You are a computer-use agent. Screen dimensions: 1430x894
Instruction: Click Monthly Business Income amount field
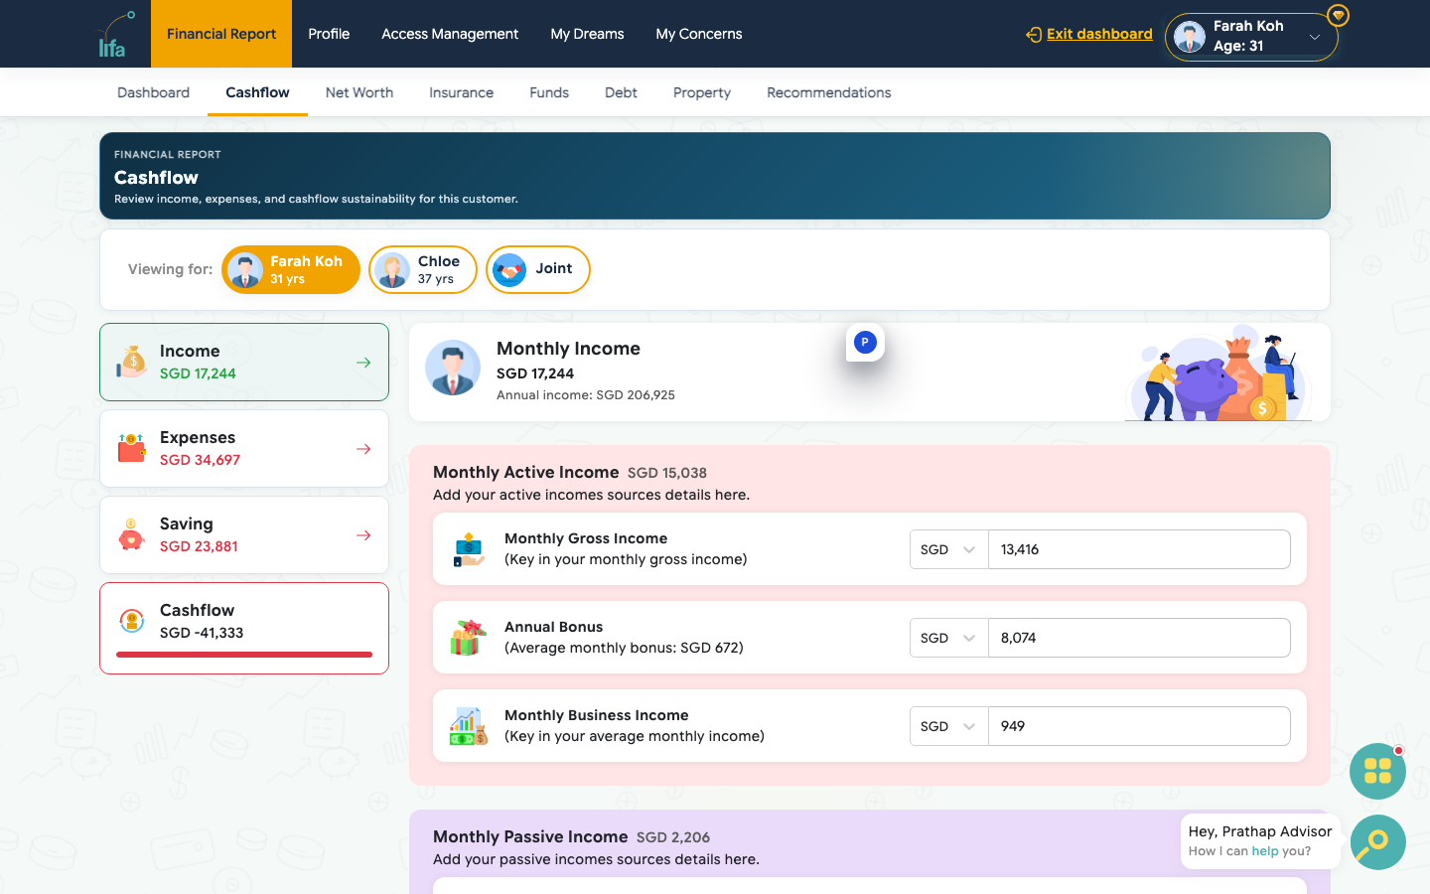1139,726
